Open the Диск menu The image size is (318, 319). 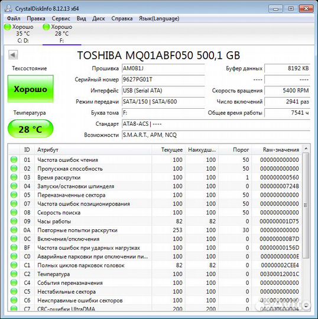coord(99,18)
